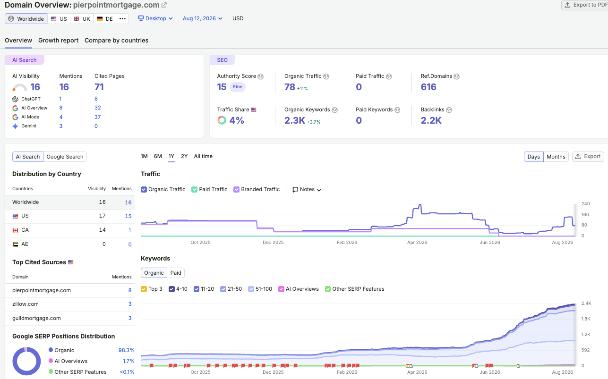Click the SERP Positions donut chart
Screen dimensions: 608x379
click(27, 361)
